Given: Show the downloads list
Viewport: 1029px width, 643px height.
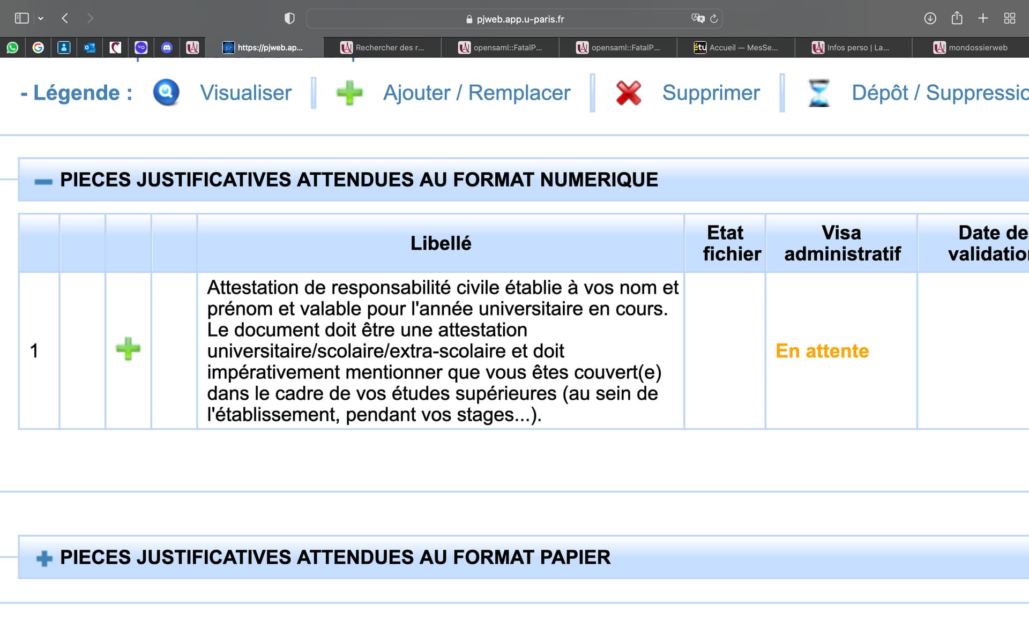Looking at the screenshot, I should tap(930, 18).
